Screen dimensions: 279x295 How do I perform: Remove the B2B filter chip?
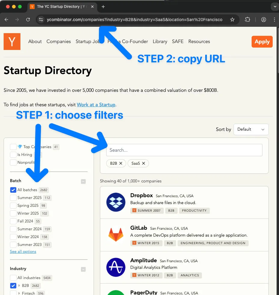click(x=121, y=163)
